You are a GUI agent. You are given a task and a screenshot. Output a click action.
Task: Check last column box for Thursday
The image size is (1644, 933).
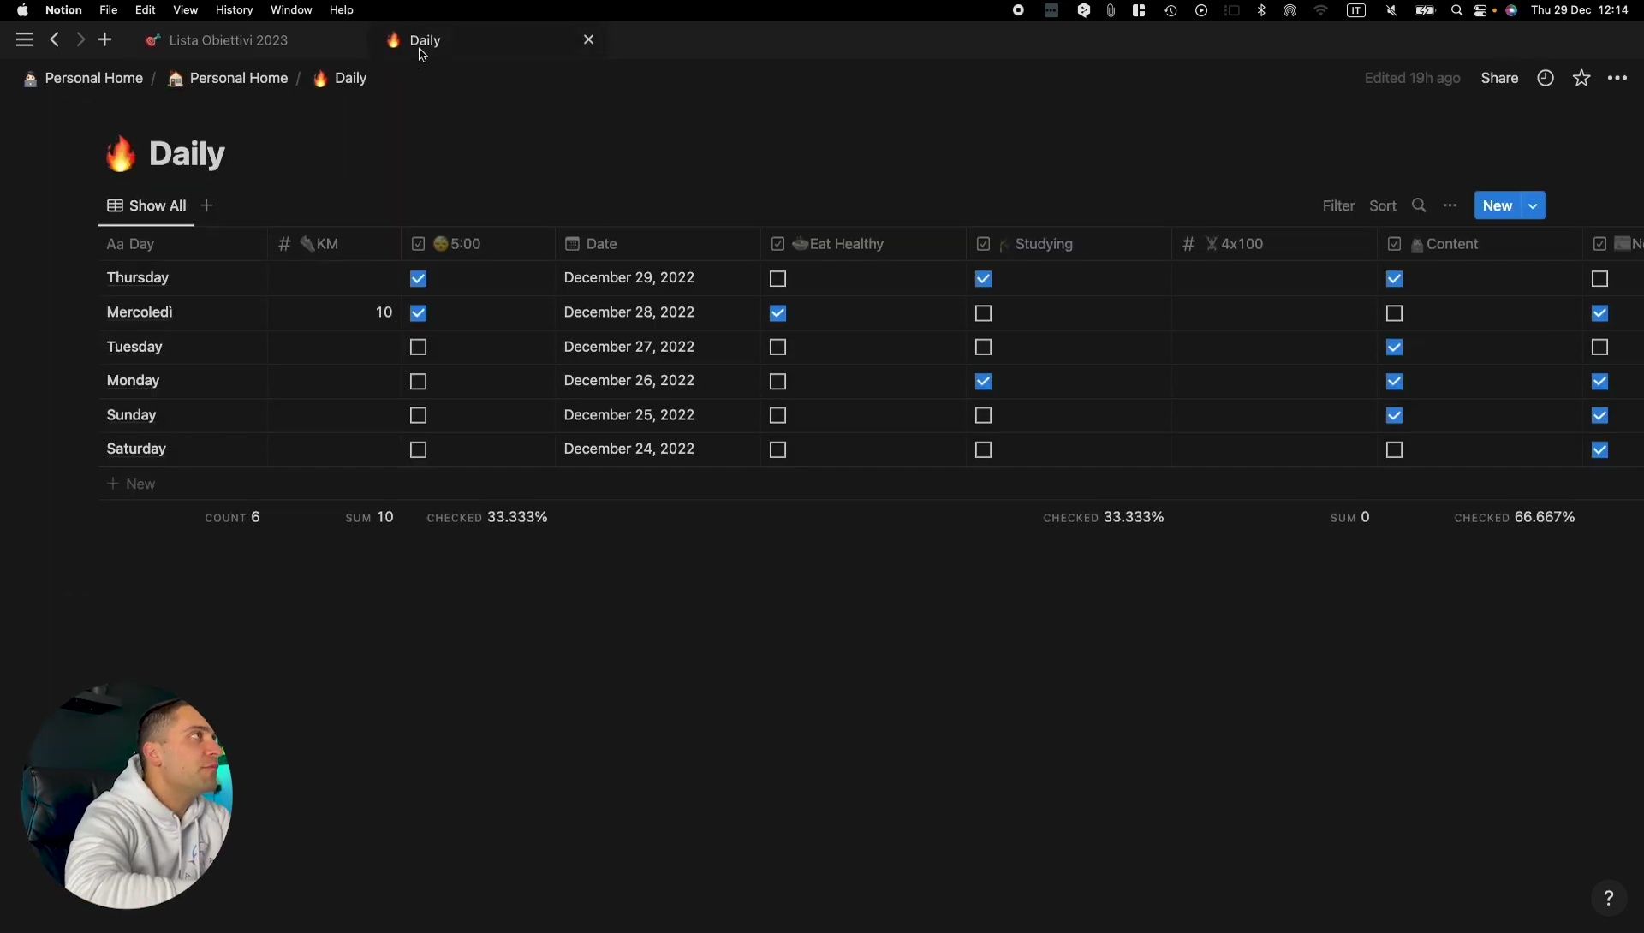point(1599,279)
